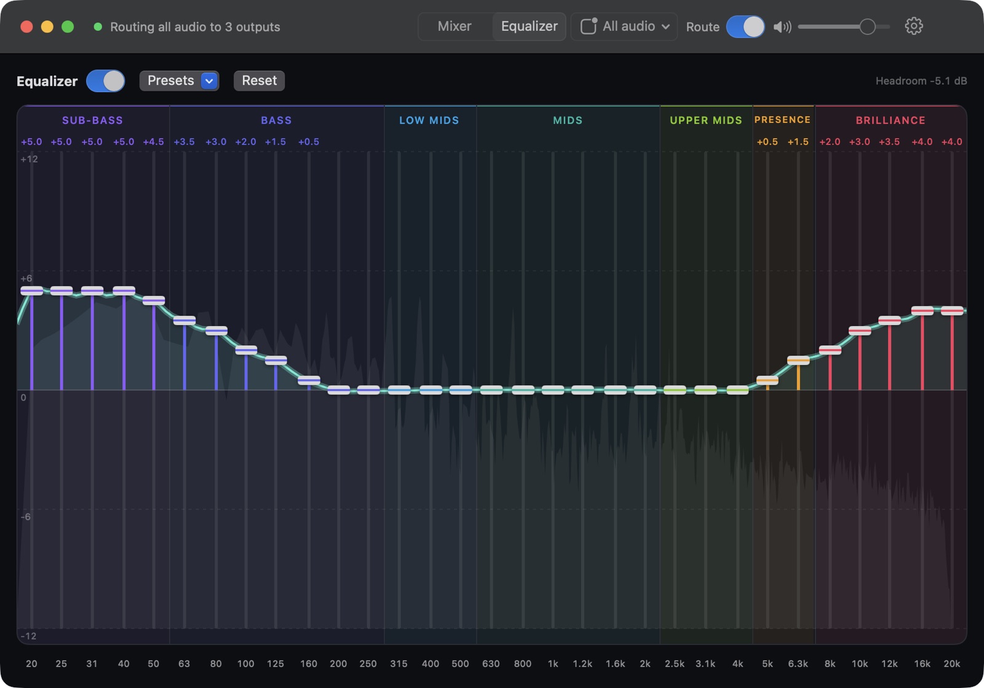Select the 10k band handle
This screenshot has height=688, width=984.
[860, 330]
